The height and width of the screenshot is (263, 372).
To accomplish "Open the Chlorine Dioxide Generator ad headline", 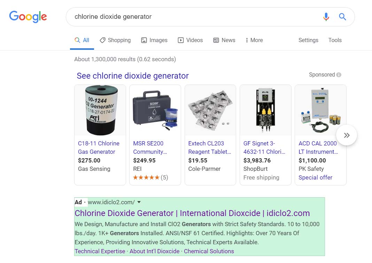I will [192, 213].
